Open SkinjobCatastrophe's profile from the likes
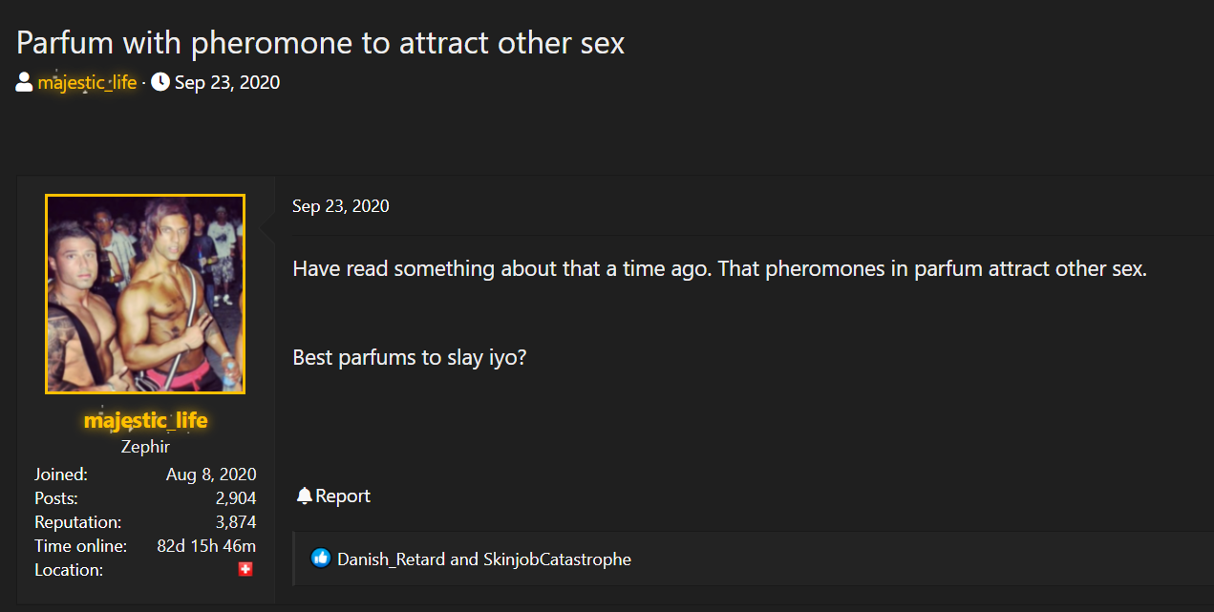This screenshot has width=1214, height=612. pos(558,559)
